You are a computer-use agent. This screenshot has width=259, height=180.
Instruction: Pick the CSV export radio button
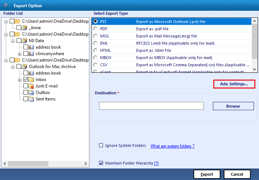click(x=95, y=65)
